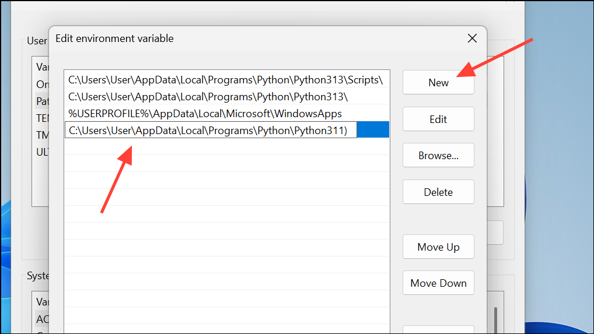Image resolution: width=594 pixels, height=334 pixels.
Task: Select the %USERPROFILE% WindowsApps entry
Action: (x=205, y=113)
